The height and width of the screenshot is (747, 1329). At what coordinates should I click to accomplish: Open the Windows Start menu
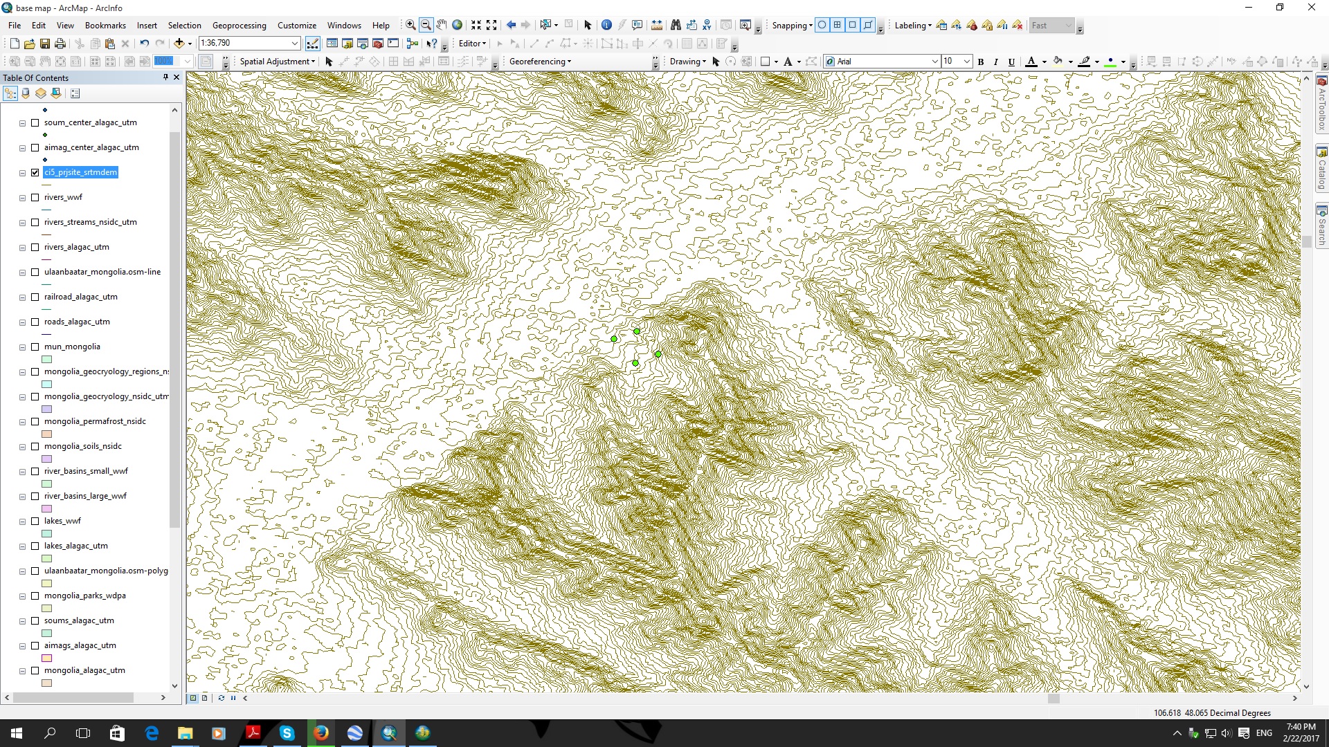pos(17,733)
